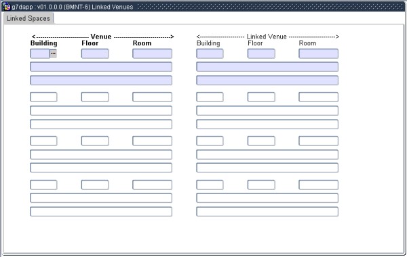Click the 'Linked Venue' section heading
This screenshot has height=257, width=407.
click(267, 37)
